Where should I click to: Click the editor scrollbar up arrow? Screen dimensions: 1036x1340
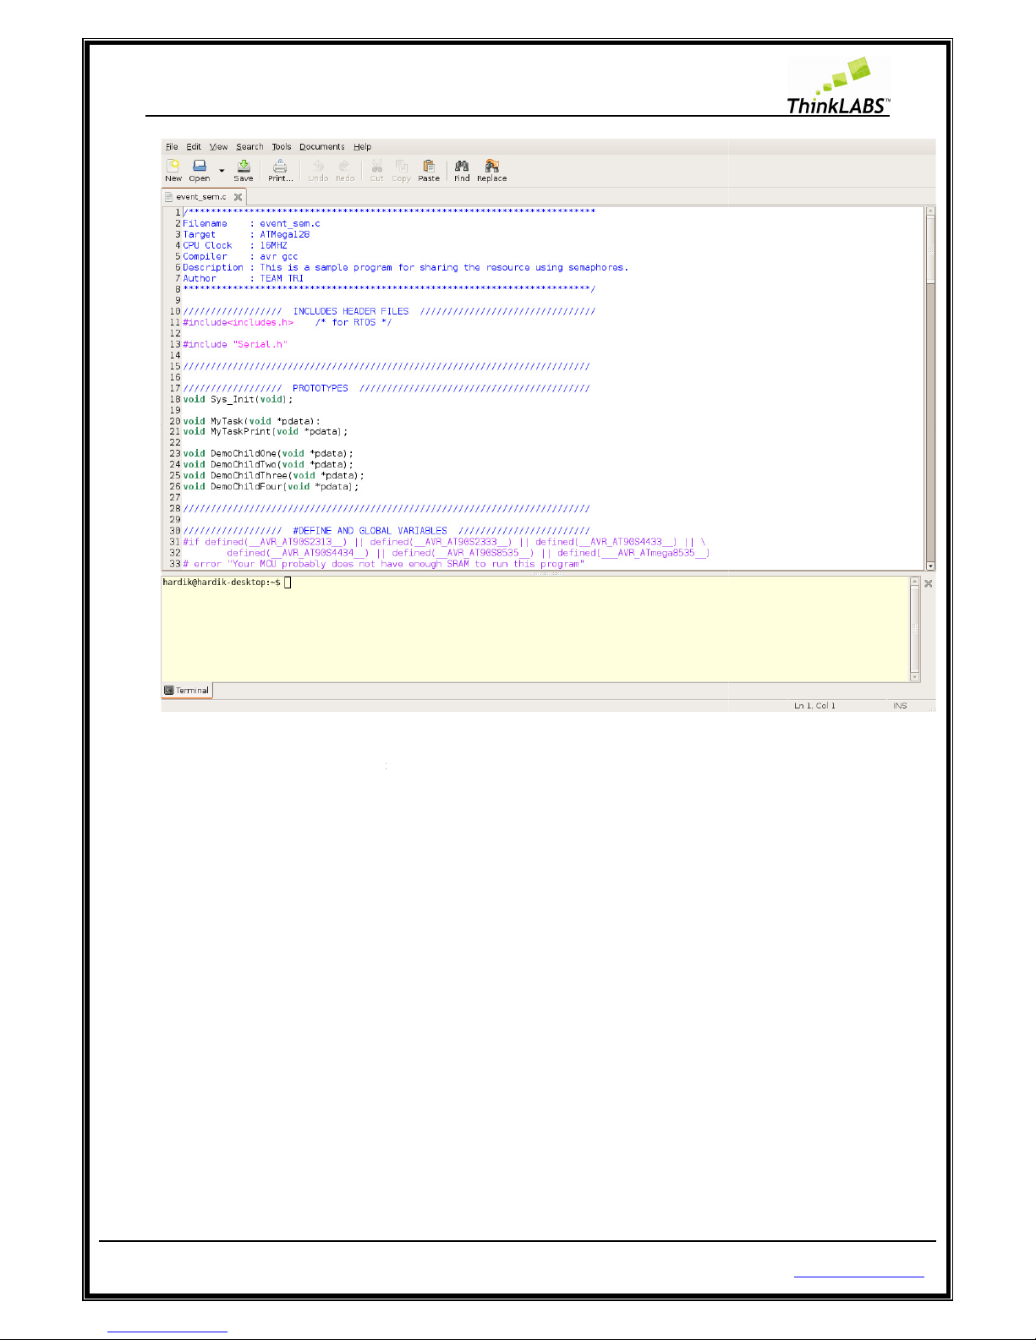[930, 211]
